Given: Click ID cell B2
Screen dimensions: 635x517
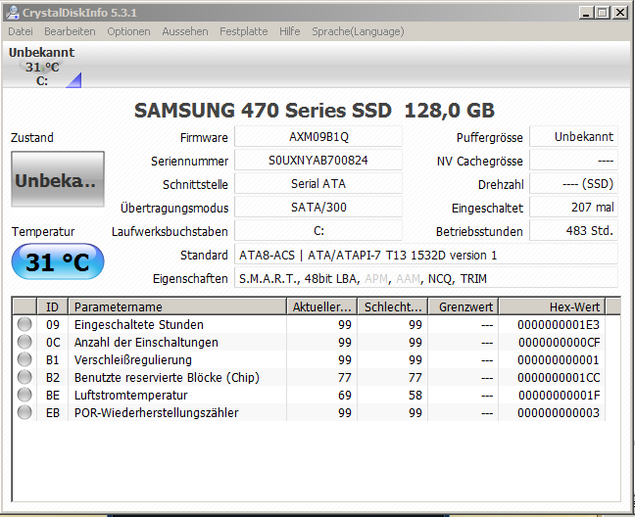Looking at the screenshot, I should (53, 377).
